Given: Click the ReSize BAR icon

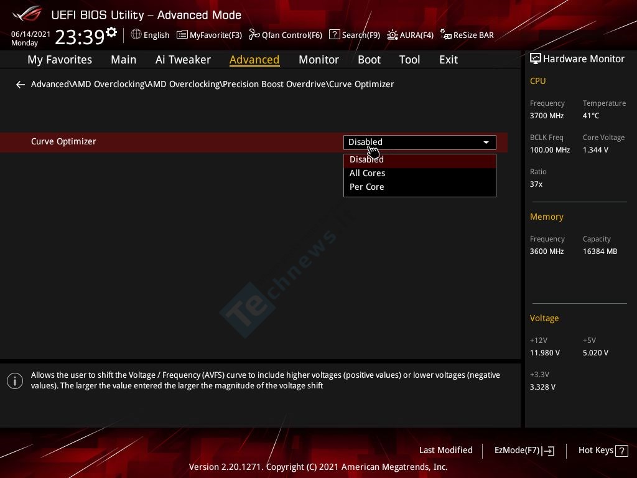Looking at the screenshot, I should [446, 35].
